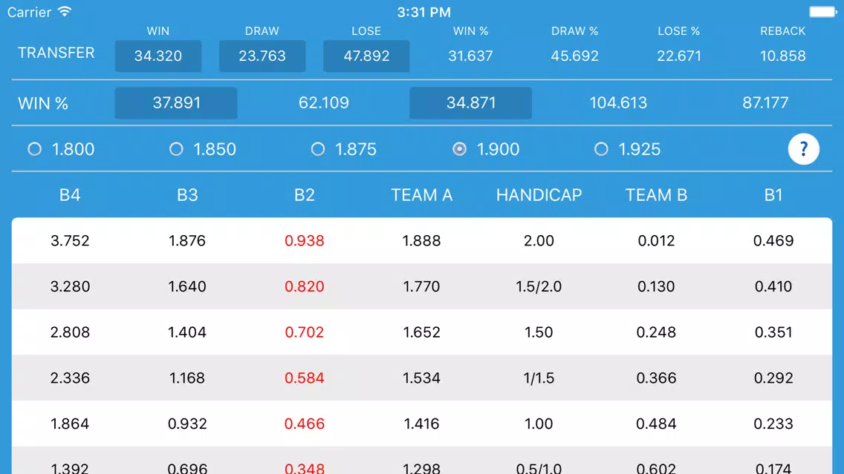Viewport: 844px width, 474px height.
Task: Tap the value 87.177
Action: [765, 102]
